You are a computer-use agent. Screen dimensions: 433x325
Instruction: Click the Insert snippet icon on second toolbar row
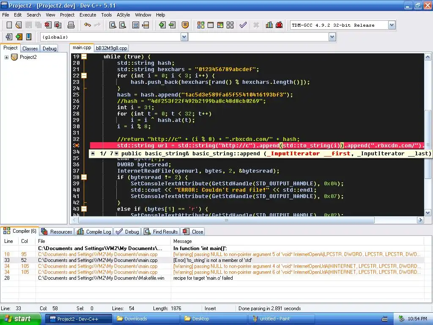(9, 37)
